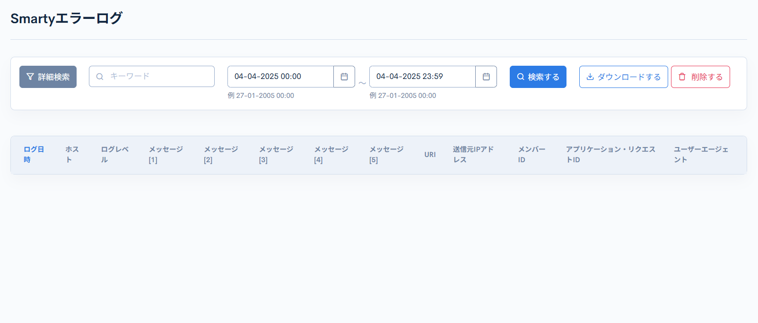Click the start date field 04-04-2025 00:00

tap(280, 77)
